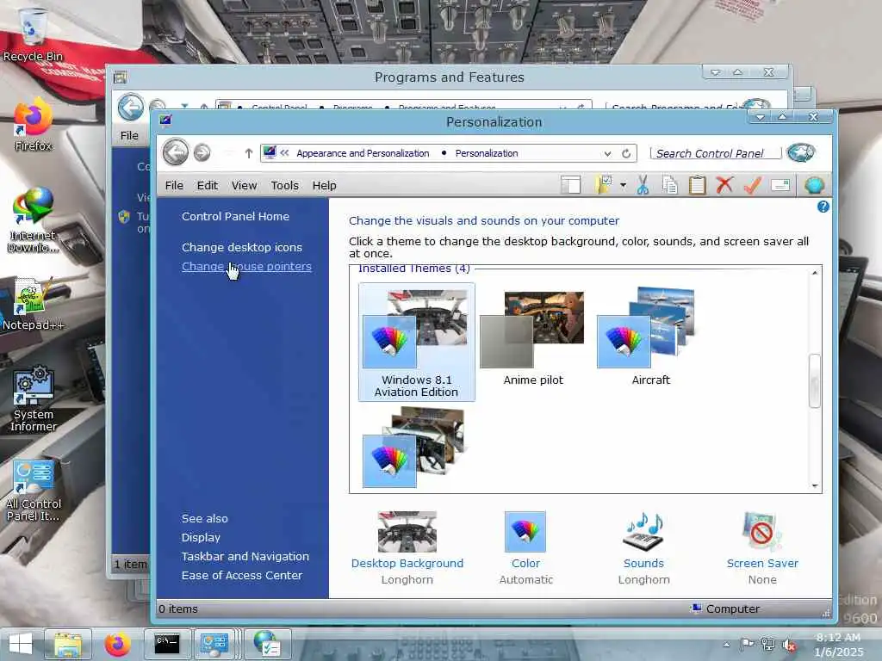882x661 pixels.
Task: Click the blue shell toolbar icon
Action: [814, 185]
